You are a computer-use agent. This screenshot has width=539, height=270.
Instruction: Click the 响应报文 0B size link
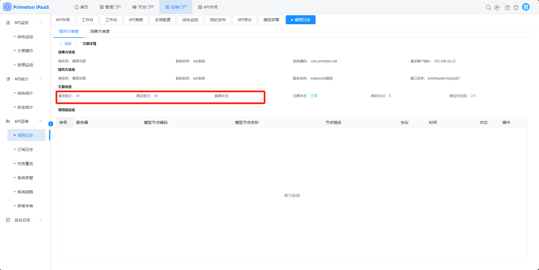click(x=156, y=96)
